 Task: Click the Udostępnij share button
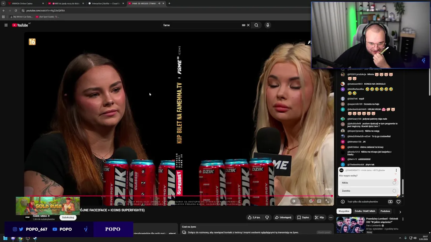(x=283, y=217)
